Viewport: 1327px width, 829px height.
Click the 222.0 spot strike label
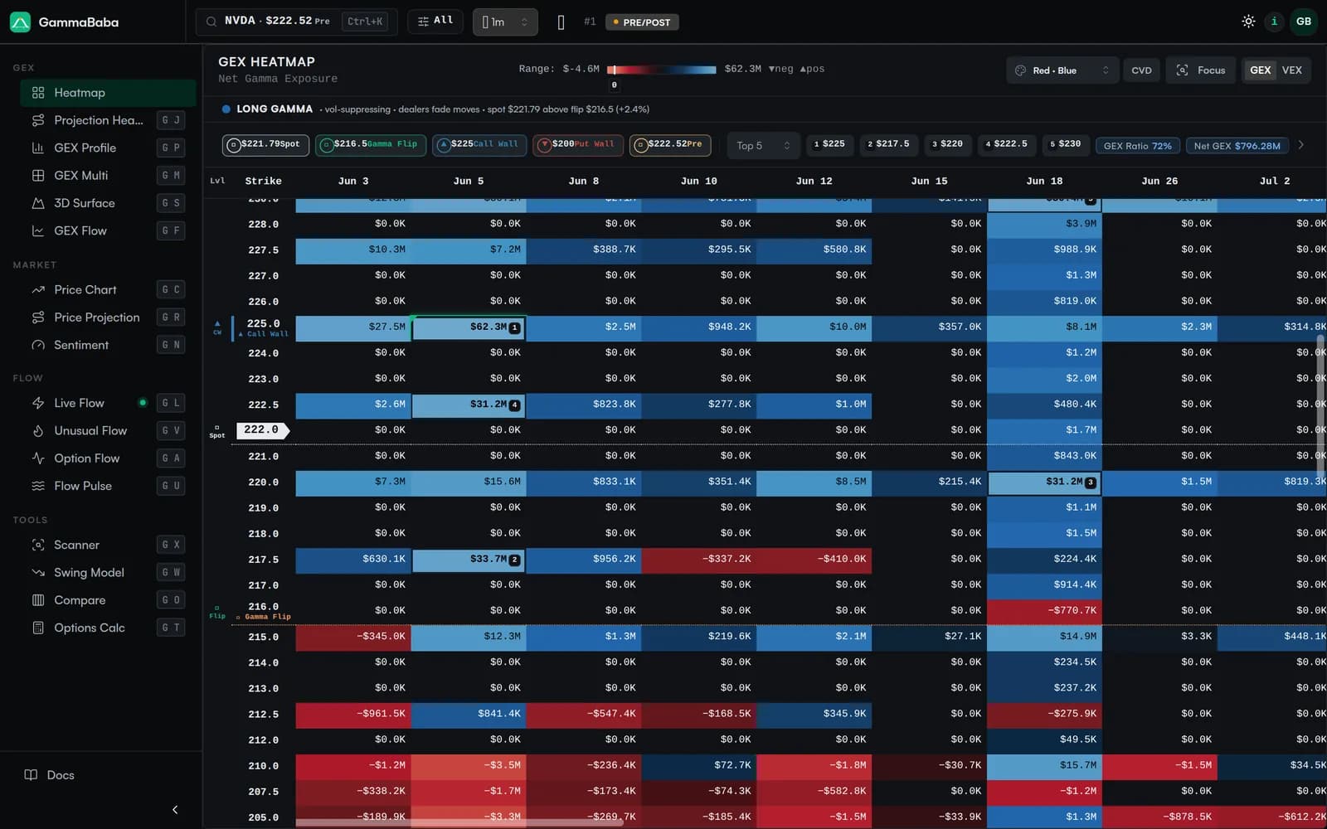tap(262, 430)
